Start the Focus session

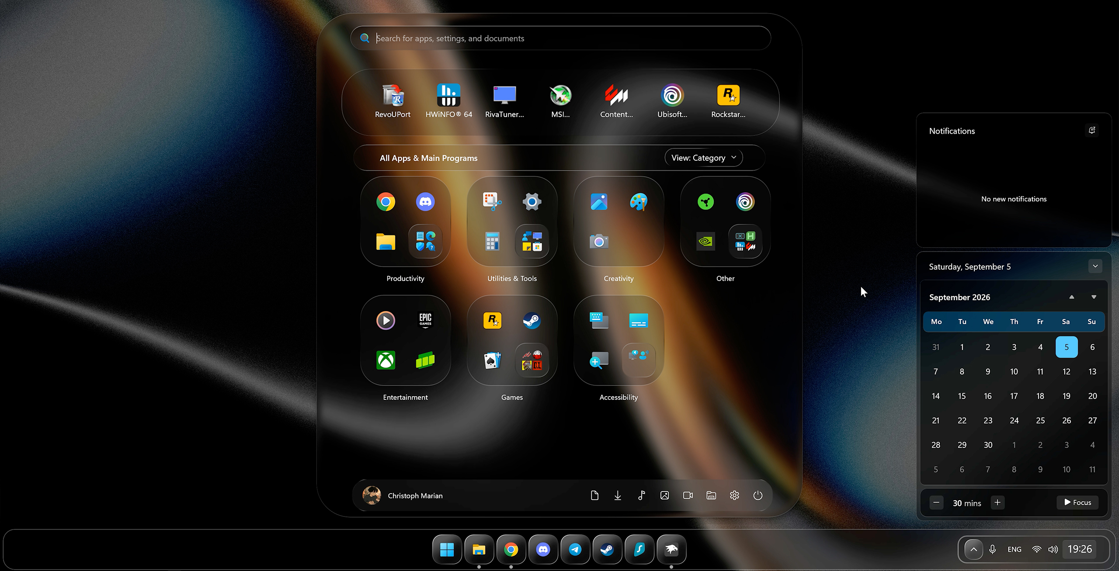click(1077, 502)
